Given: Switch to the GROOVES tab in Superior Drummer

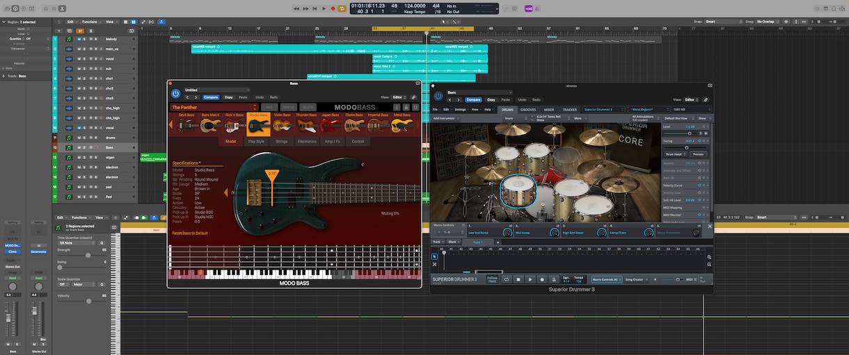Looking at the screenshot, I should 529,110.
